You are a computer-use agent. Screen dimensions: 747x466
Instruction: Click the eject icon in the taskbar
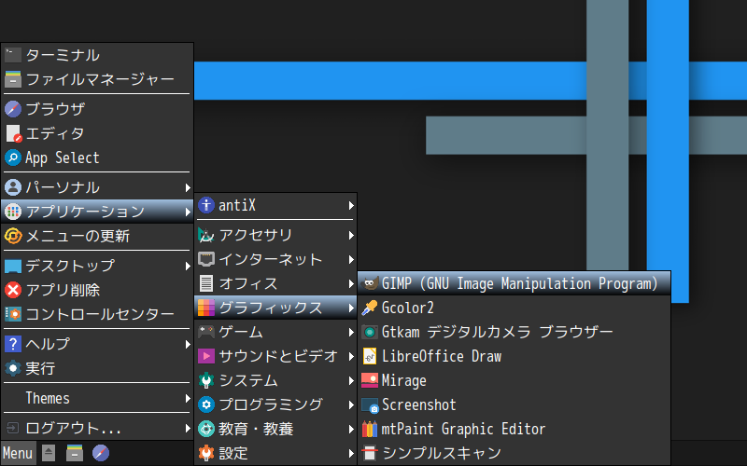(x=49, y=453)
